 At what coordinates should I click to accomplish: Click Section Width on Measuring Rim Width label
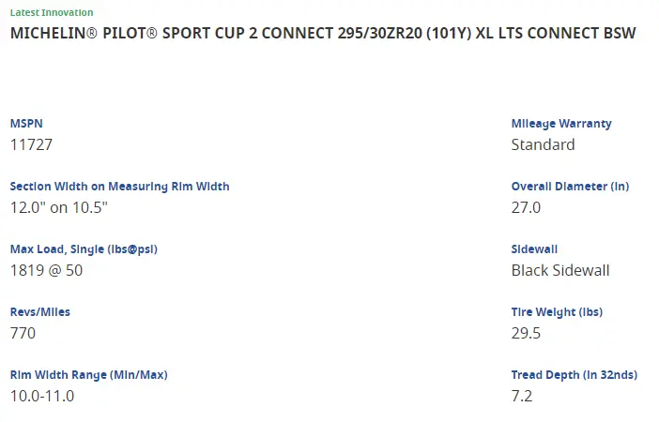119,187
